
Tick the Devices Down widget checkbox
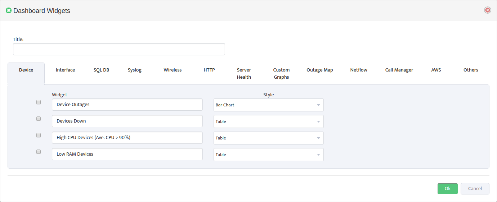coord(39,119)
